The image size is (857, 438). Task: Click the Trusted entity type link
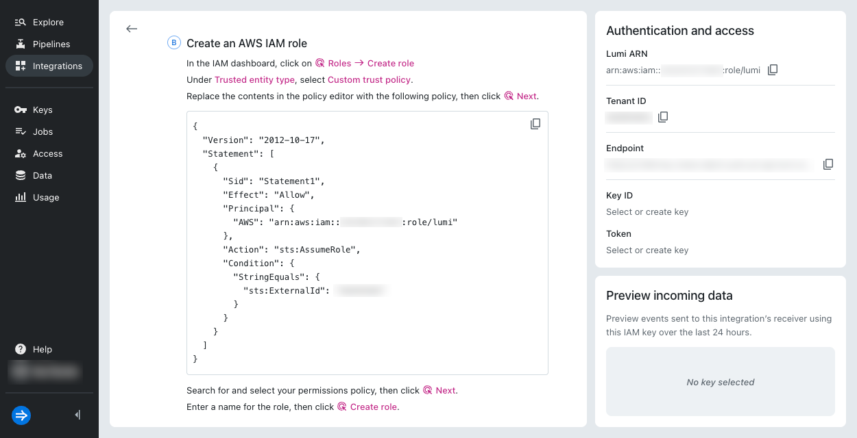254,79
